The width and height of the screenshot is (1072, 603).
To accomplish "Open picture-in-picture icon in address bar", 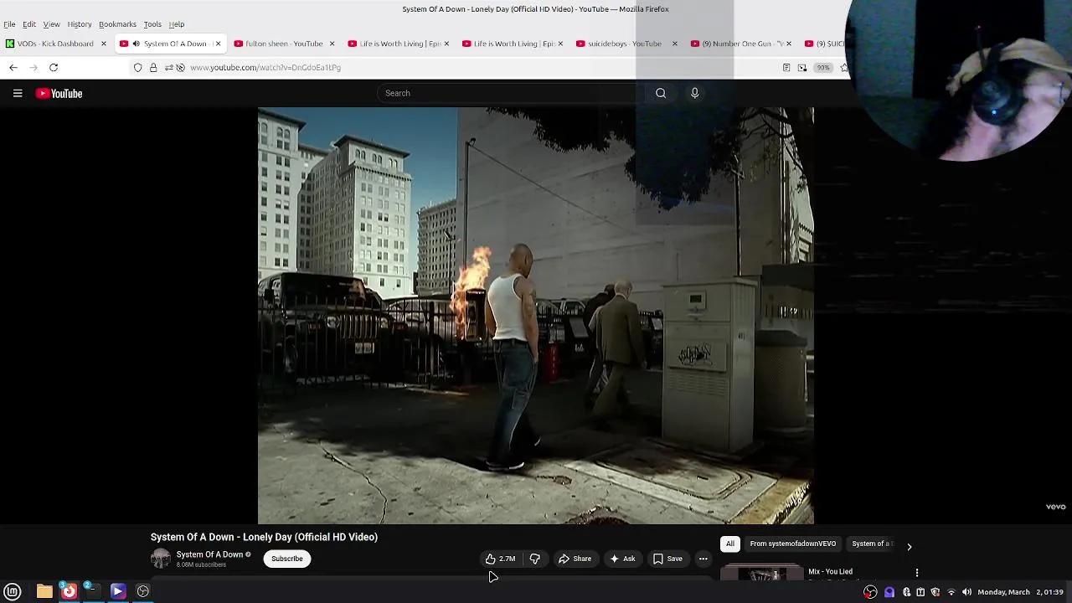I will (802, 67).
